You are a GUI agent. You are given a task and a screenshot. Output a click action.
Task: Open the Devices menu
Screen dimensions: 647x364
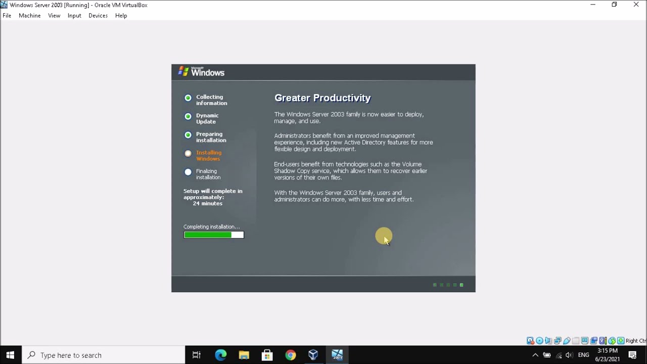(x=98, y=16)
